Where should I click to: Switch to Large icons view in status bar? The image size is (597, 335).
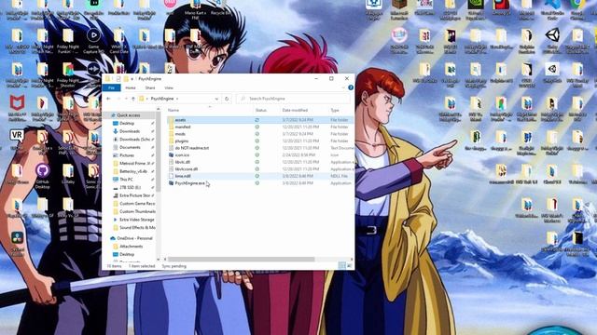pos(349,266)
